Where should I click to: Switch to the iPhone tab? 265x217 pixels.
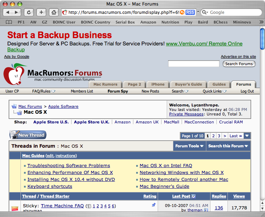pos(158,84)
